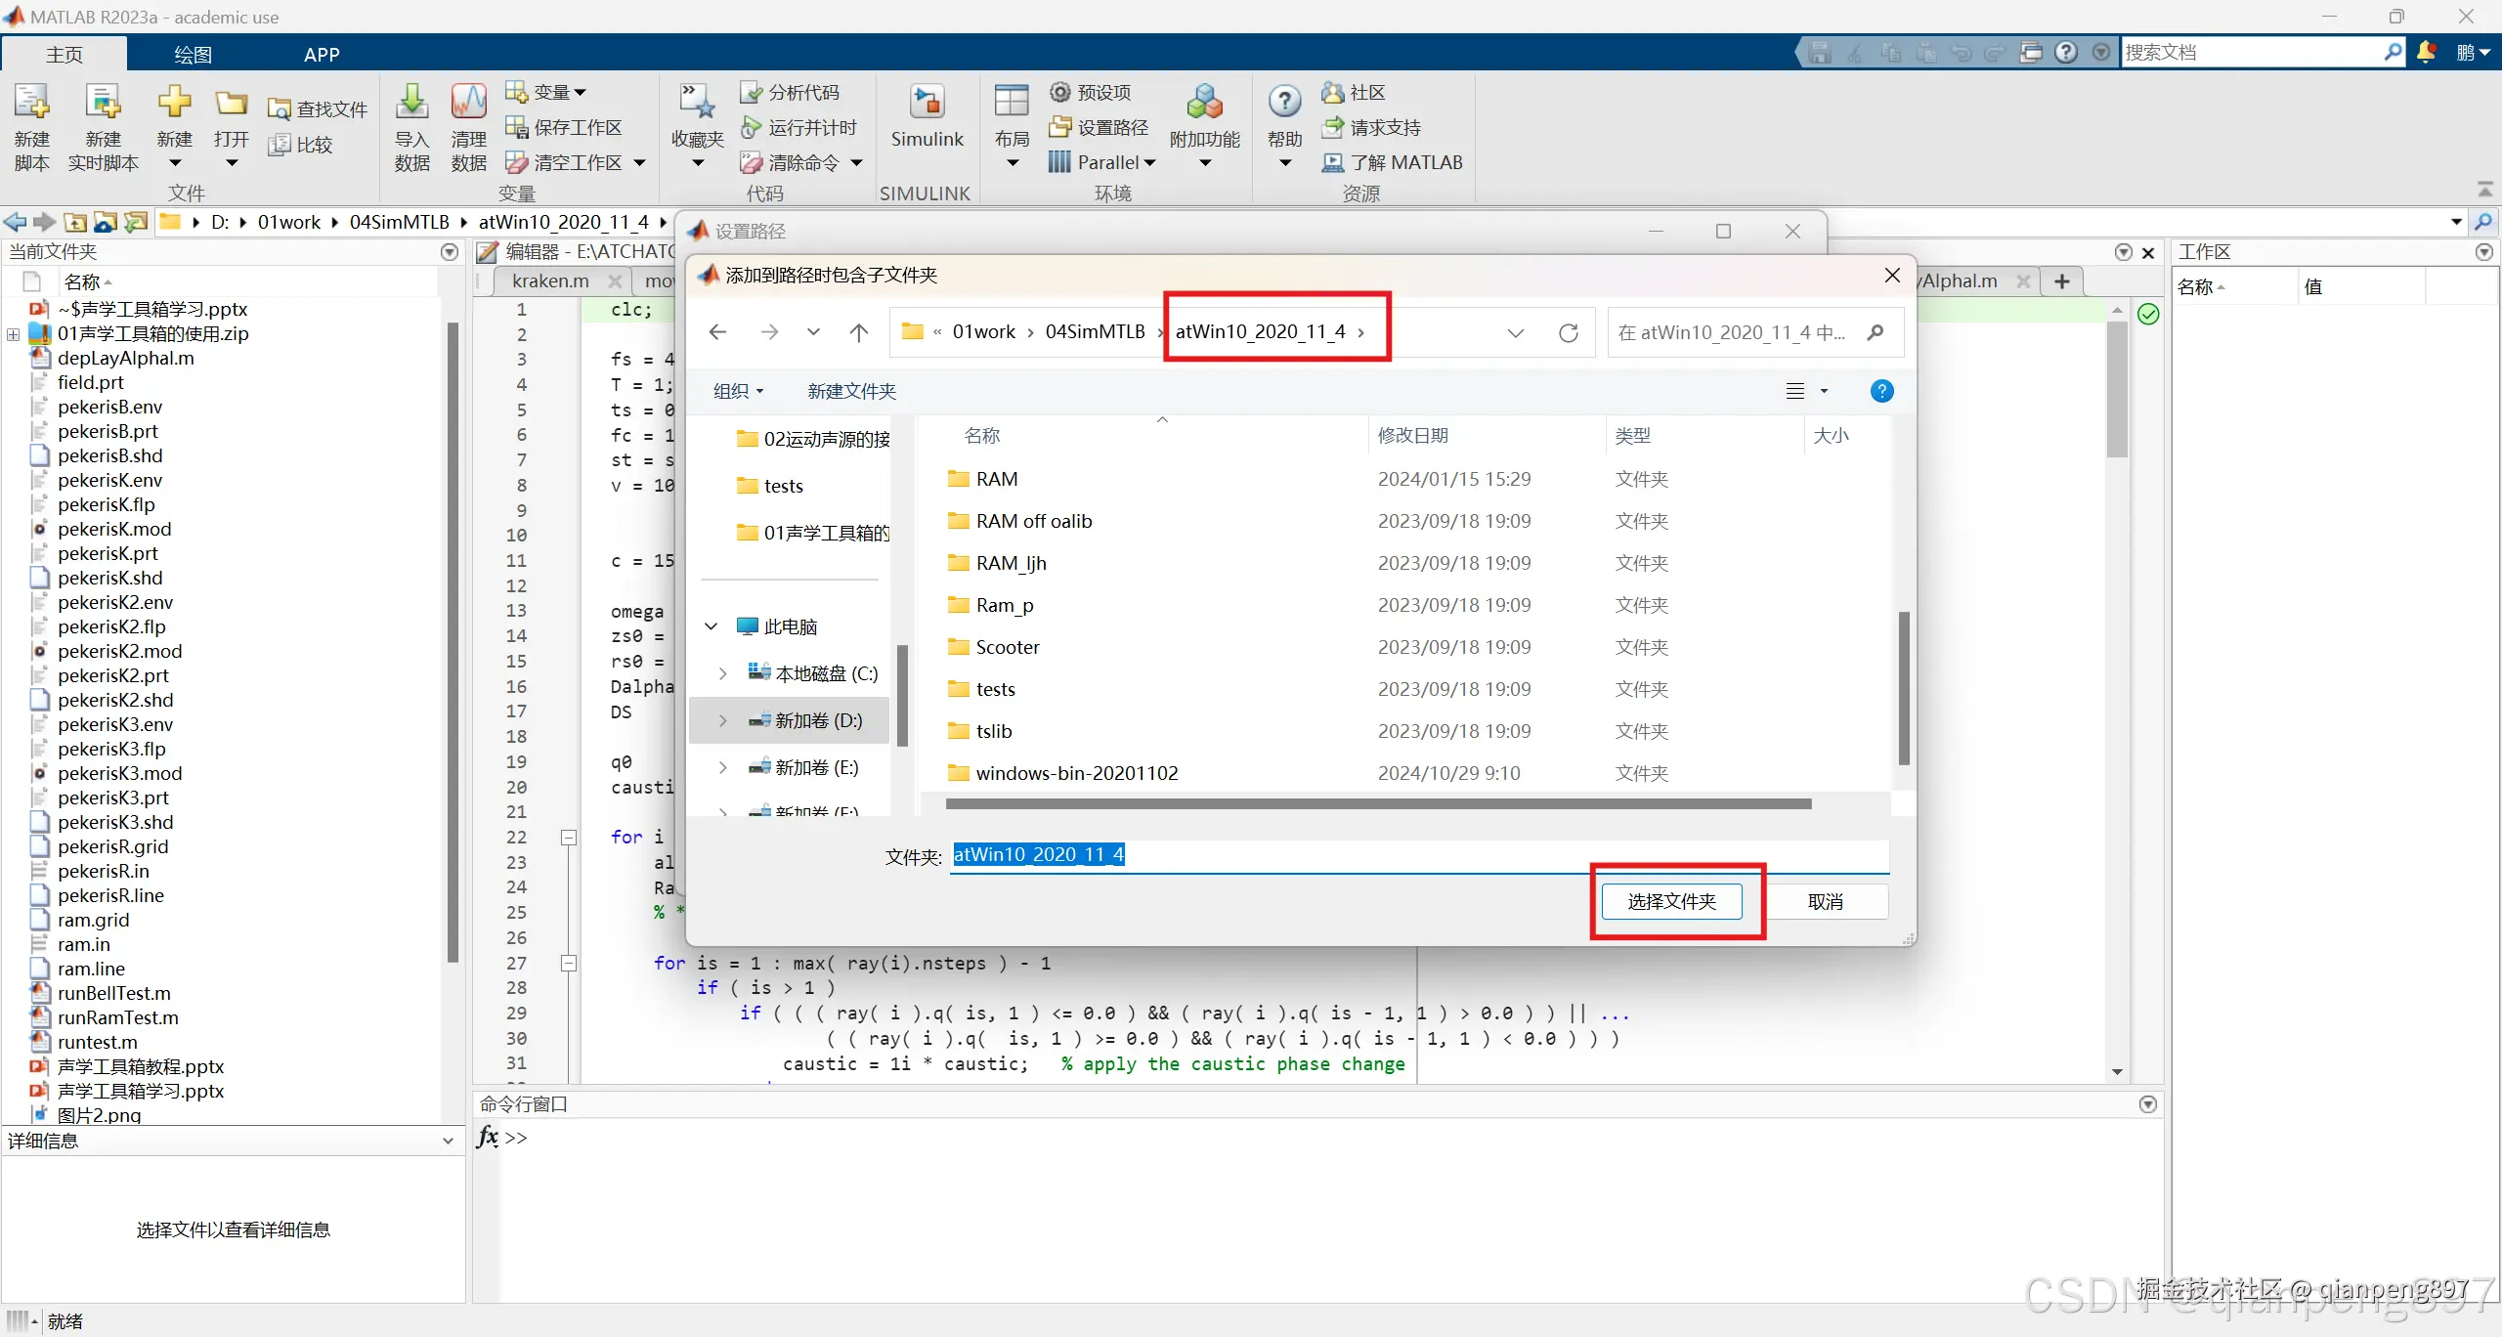
Task: Click the 选择文件夹 button
Action: tap(1671, 901)
